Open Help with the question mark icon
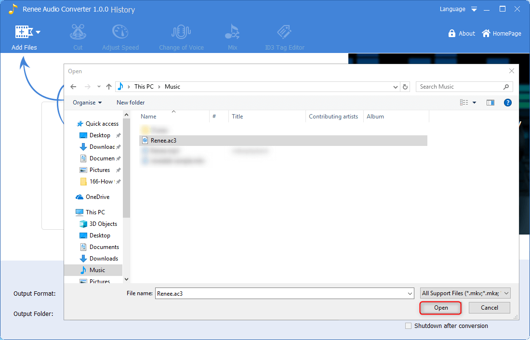This screenshot has width=530, height=340. coord(508,103)
